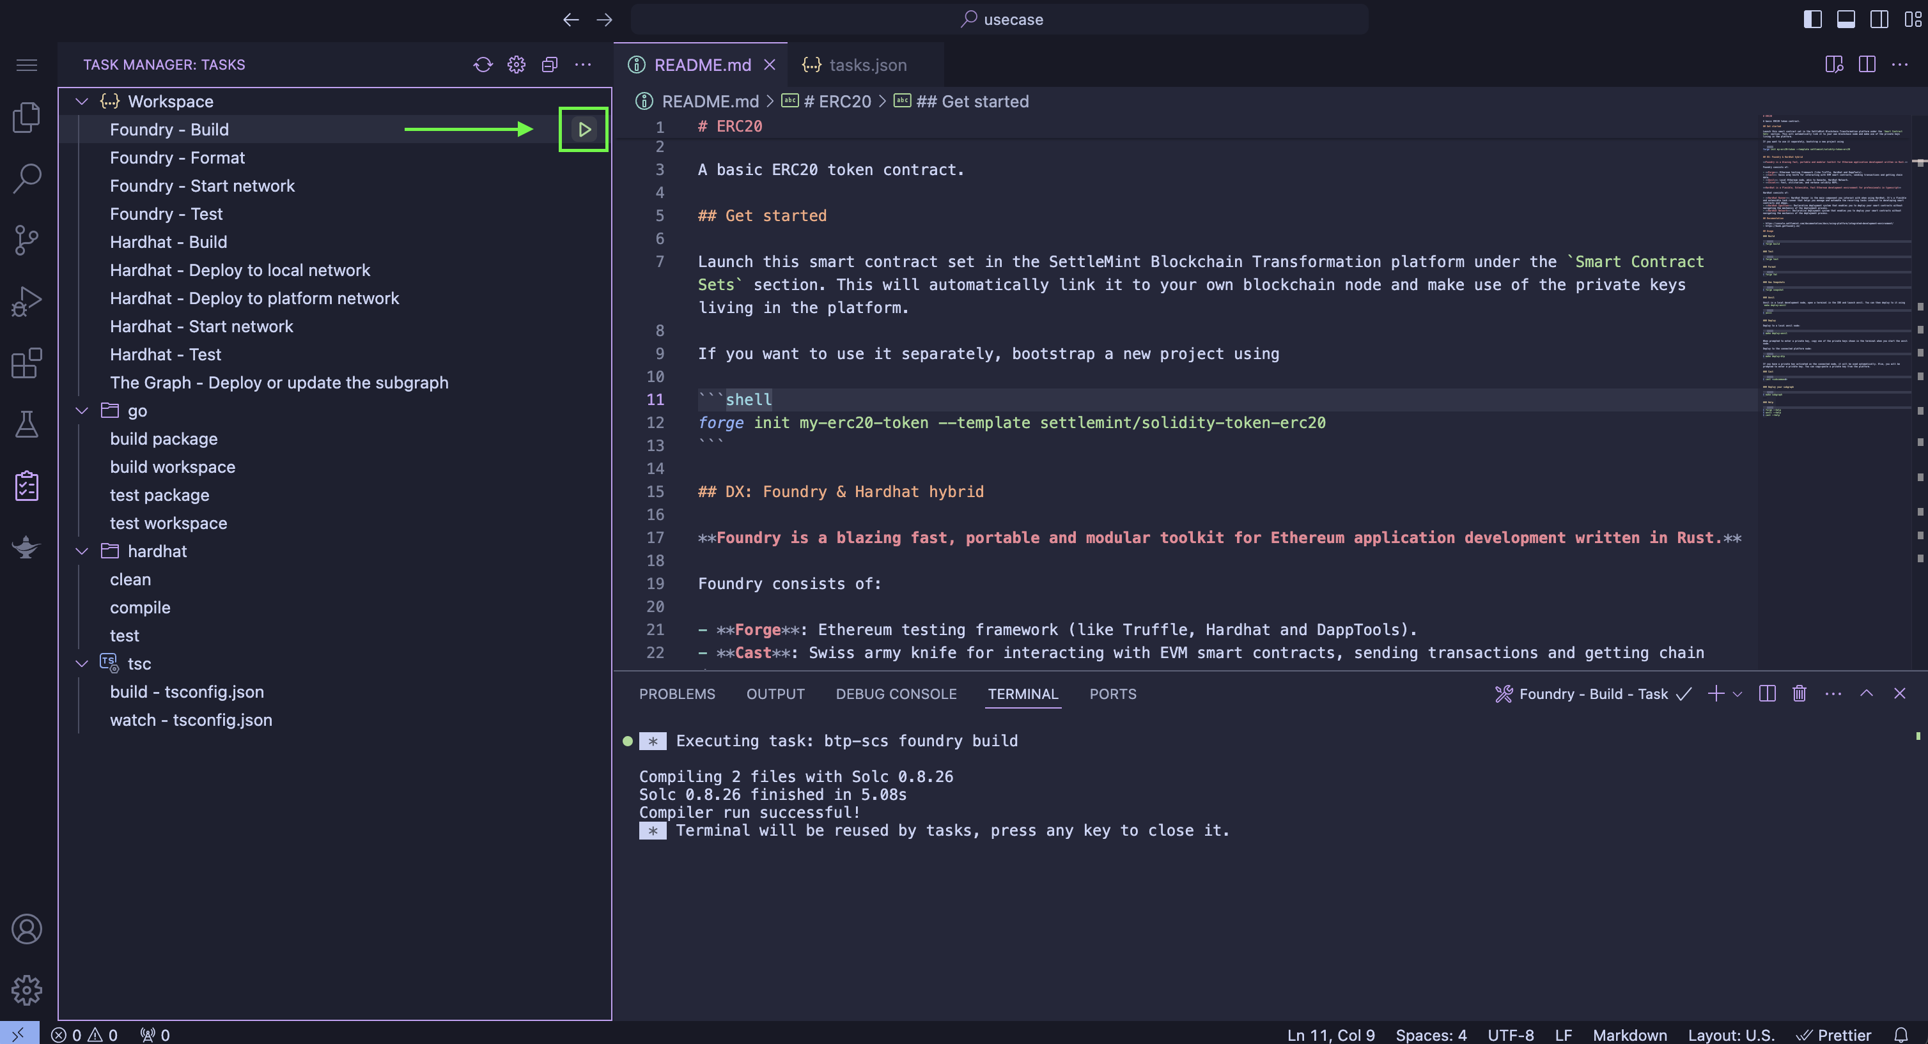Switch to the PROBLEMS panel tab

676,694
